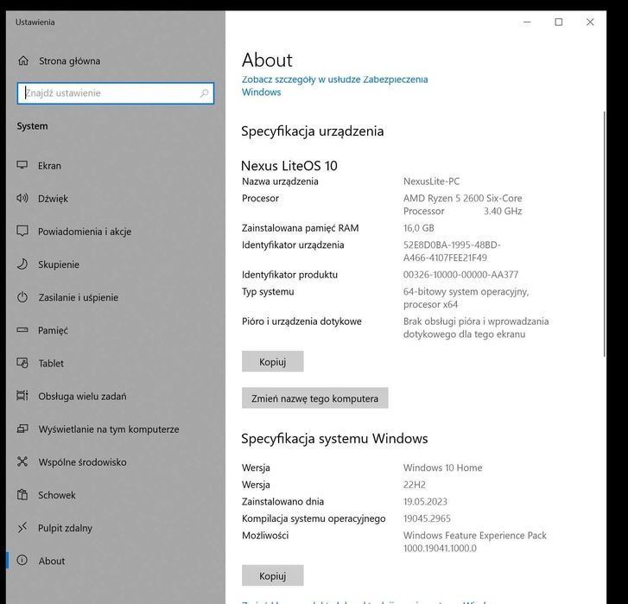Click the About info icon
The width and height of the screenshot is (628, 604).
[x=22, y=560]
